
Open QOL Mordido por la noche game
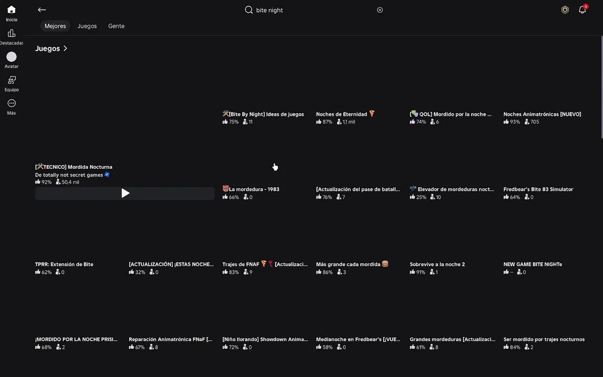click(450, 114)
